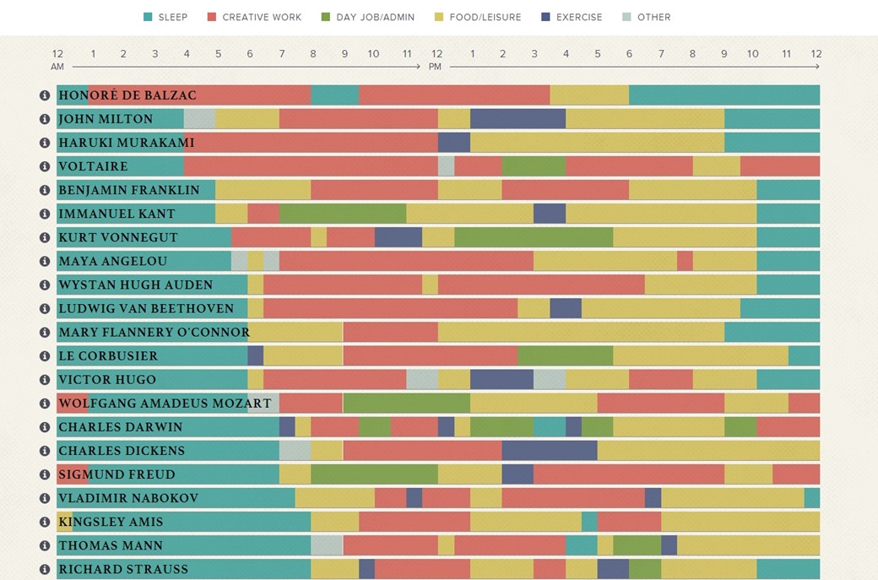Image resolution: width=878 pixels, height=580 pixels.
Task: Click John Milton's blue exercise segment
Action: pyautogui.click(x=518, y=119)
